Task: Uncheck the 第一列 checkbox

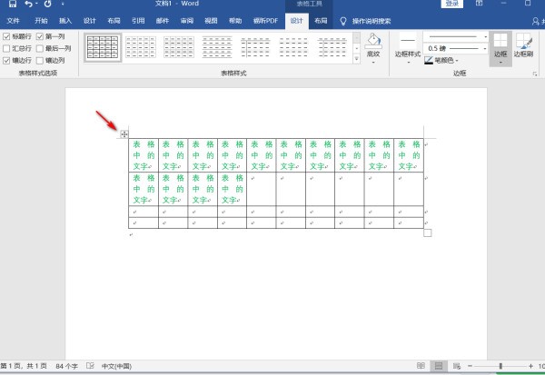Action: [x=40, y=36]
